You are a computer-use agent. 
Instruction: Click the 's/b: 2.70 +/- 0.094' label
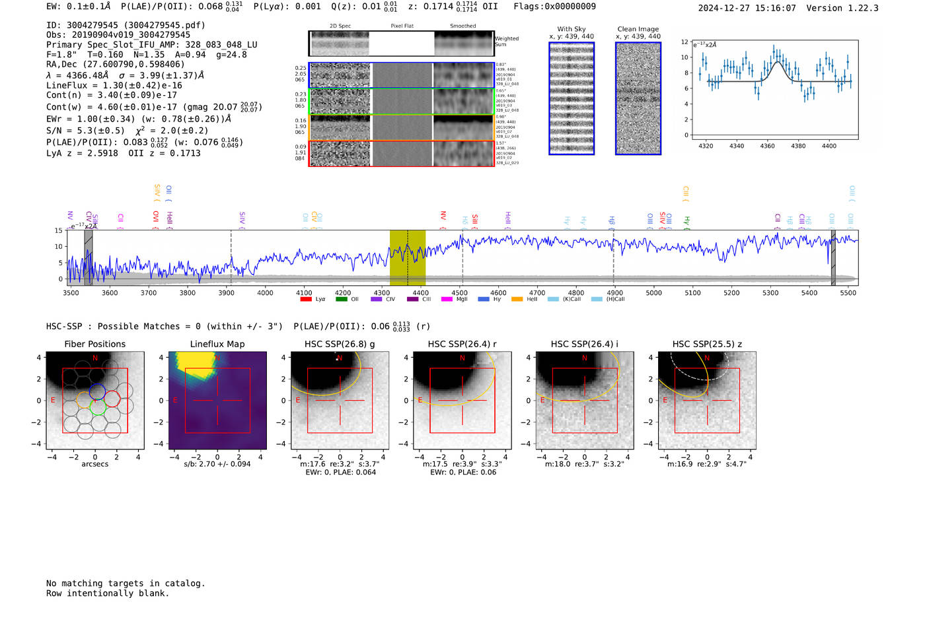(x=217, y=464)
